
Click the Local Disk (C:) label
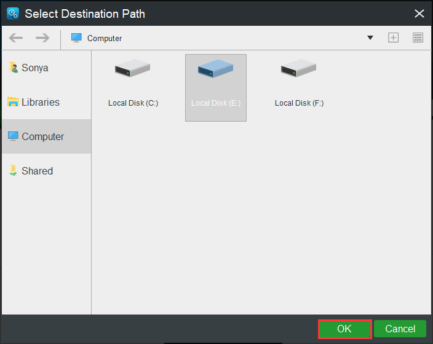coord(133,103)
